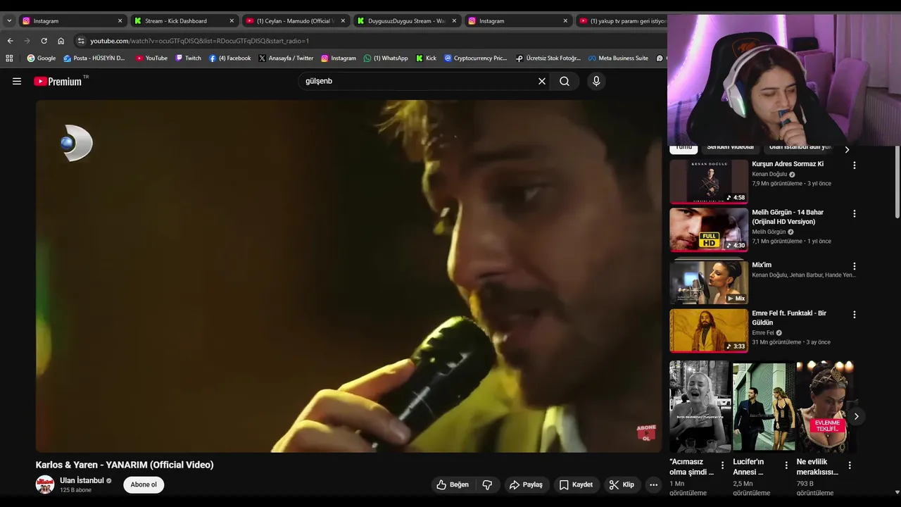Open browser home page icon
901x507 pixels.
[61, 41]
